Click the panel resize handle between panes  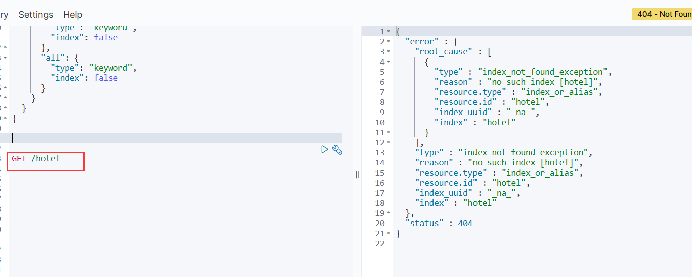coord(357,175)
